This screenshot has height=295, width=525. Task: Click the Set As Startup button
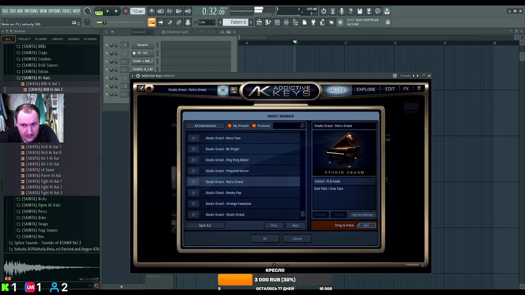[362, 215]
